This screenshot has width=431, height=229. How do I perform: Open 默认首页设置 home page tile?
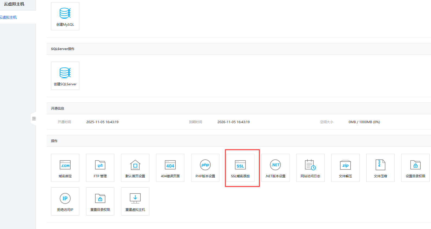point(135,168)
